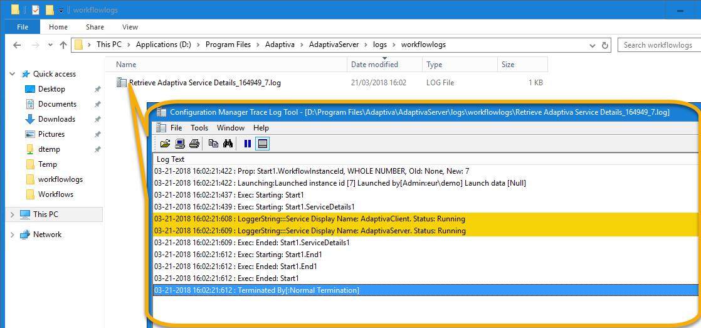Click the open on server toolbar icon
701x328 pixels.
180,144
